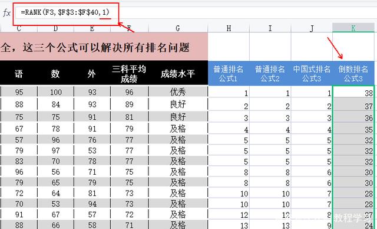Select the average score 72 cell
Viewport: 377px width, 229px height.
tap(130, 214)
